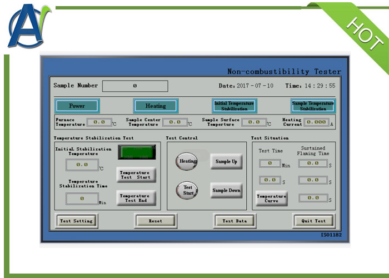Select the Temperature Stabilization Time field
The width and height of the screenshot is (389, 278).
[82, 198]
